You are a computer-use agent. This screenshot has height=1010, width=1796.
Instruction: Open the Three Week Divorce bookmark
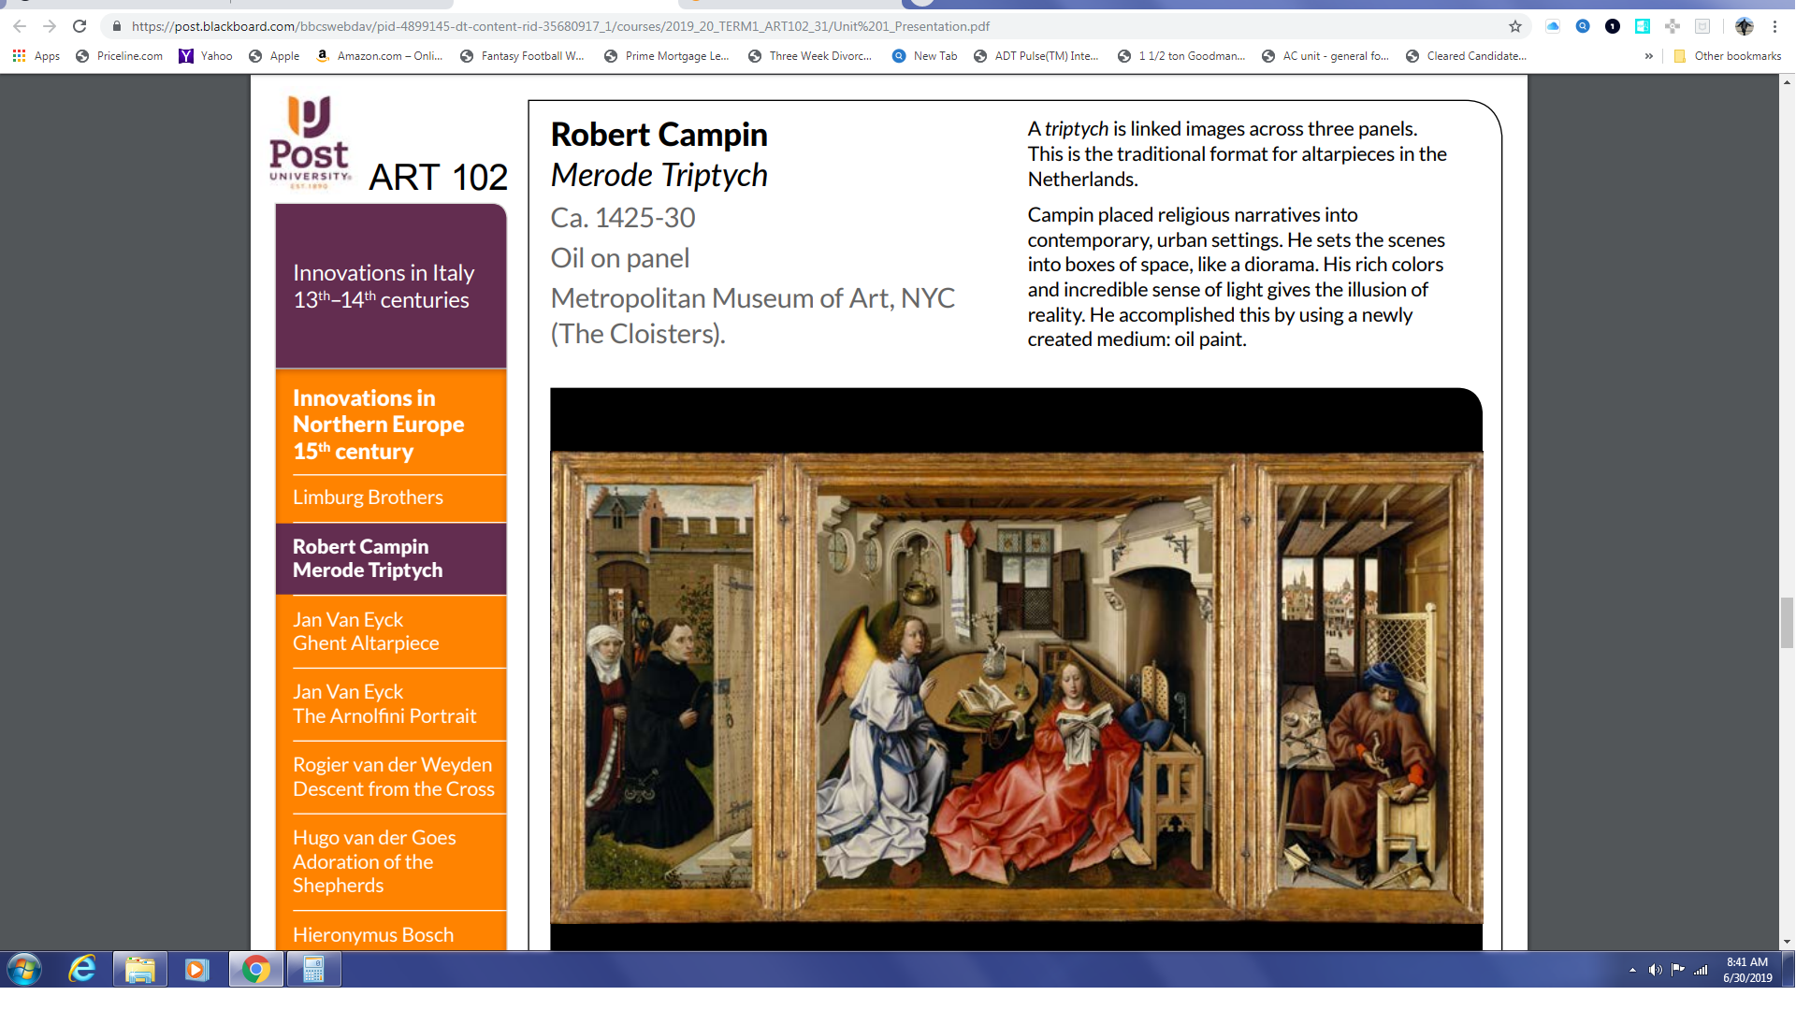[810, 56]
